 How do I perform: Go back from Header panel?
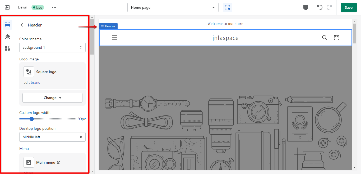click(22, 25)
